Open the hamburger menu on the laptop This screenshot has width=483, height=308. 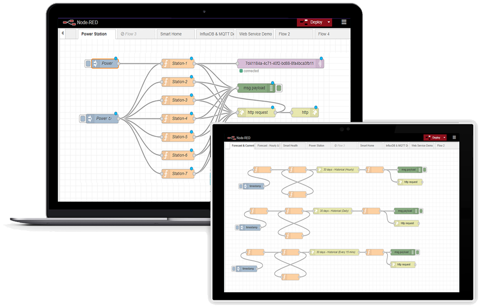[x=344, y=22]
